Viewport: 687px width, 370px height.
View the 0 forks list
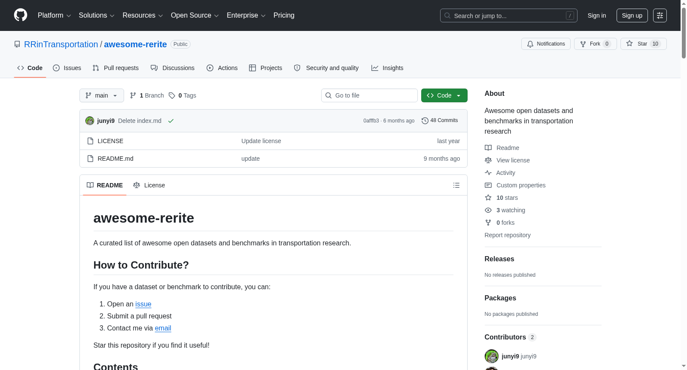500,223
